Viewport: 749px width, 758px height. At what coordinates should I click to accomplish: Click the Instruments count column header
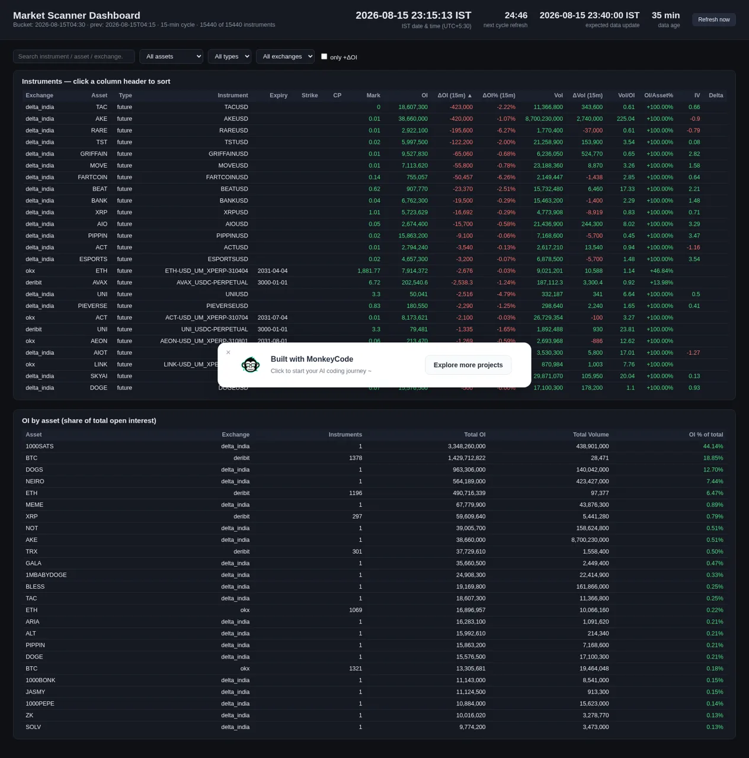pyautogui.click(x=345, y=435)
